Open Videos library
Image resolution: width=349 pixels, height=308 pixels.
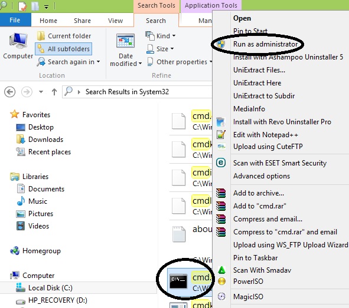(x=32, y=226)
